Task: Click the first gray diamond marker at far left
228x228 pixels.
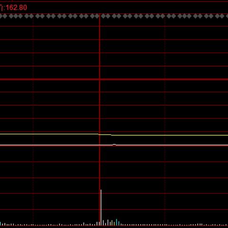Action: pos(1,16)
